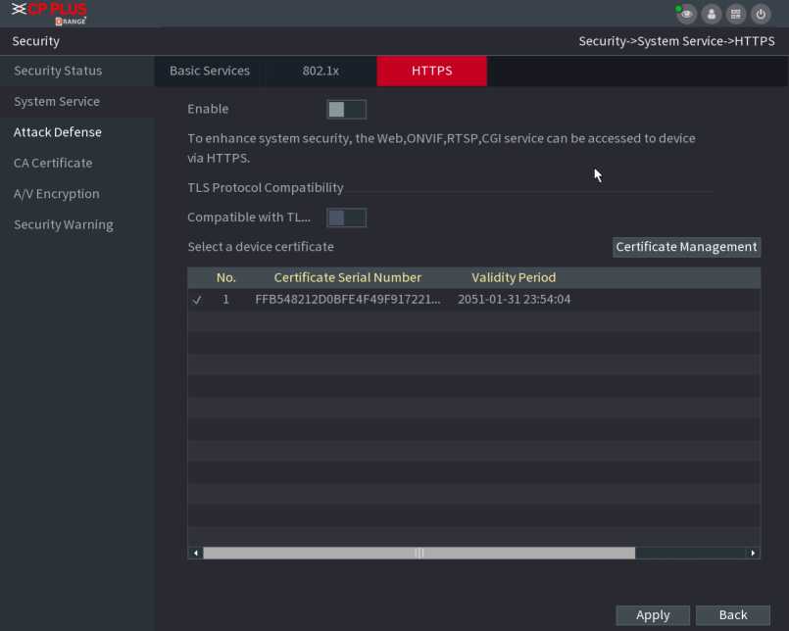Click the QR code icon

736,14
